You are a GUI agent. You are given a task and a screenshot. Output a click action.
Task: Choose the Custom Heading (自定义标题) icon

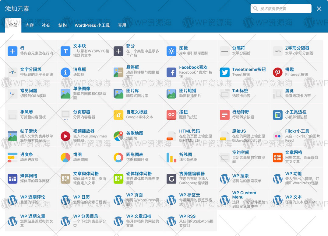118,115
